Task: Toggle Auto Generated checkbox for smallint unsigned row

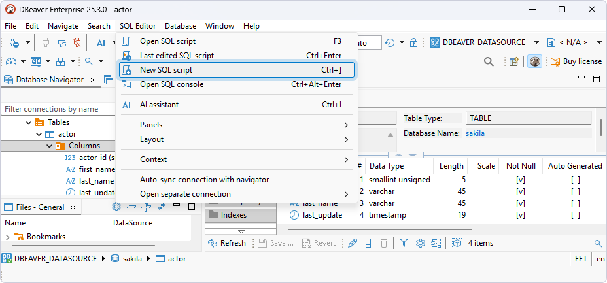Action: tap(575, 180)
